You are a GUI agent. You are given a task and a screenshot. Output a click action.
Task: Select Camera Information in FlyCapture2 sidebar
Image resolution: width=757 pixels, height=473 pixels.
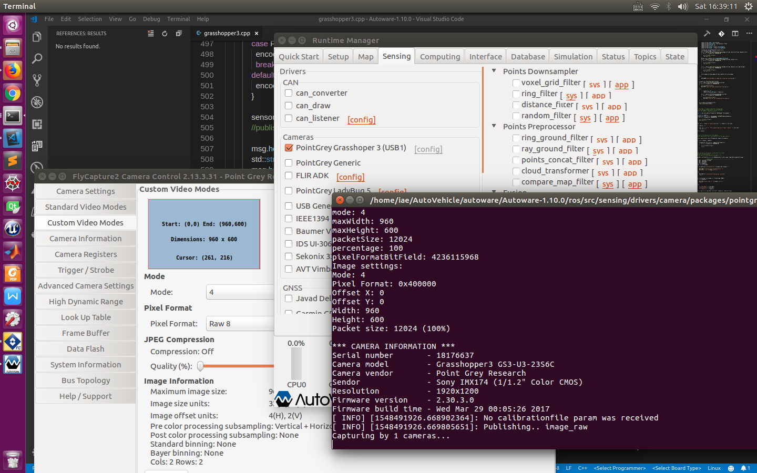point(85,238)
